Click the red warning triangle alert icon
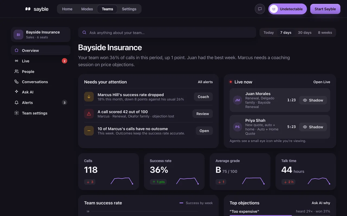The height and width of the screenshot is (216, 347). pyautogui.click(x=89, y=114)
